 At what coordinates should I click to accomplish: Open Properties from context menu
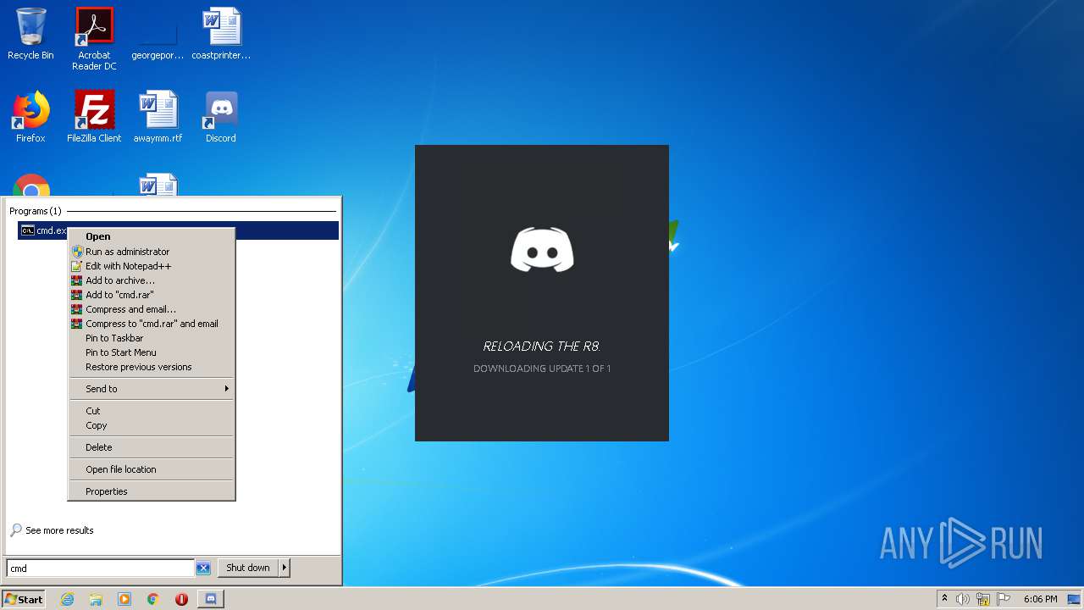tap(152, 491)
